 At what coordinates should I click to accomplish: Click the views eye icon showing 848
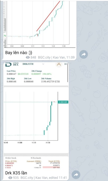pyautogui.click(x=28, y=57)
